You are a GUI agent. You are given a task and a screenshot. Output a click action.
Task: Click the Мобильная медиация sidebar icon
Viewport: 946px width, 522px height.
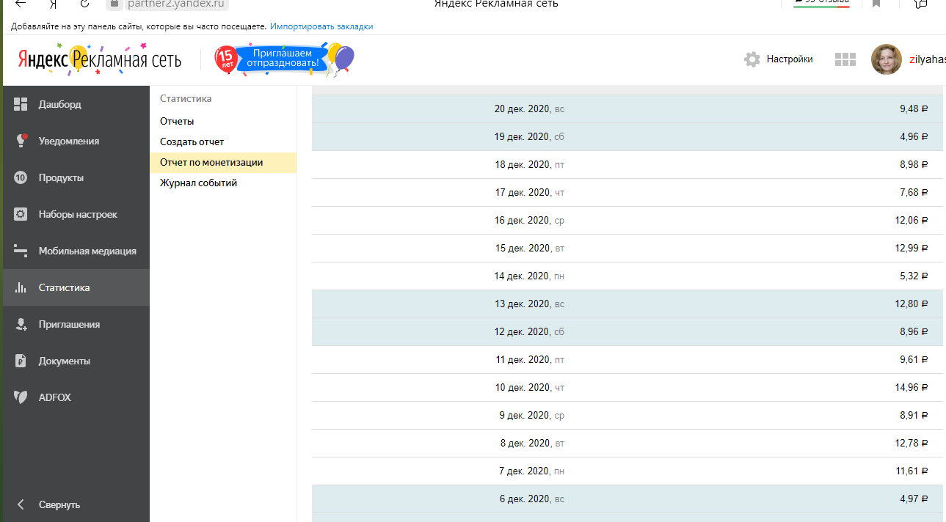(x=21, y=251)
